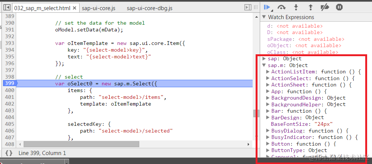Click the Line 399, Column 1 status
The image size is (372, 164).
[x=42, y=154]
